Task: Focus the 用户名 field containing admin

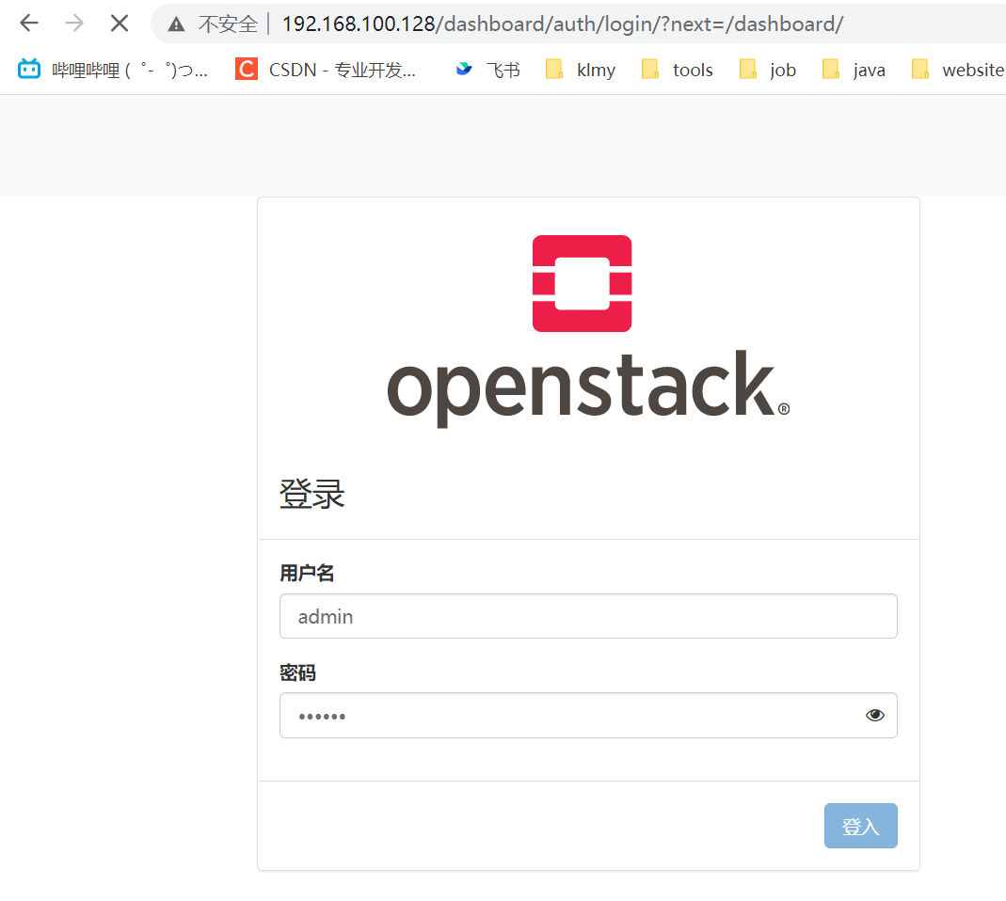Action: 588,616
